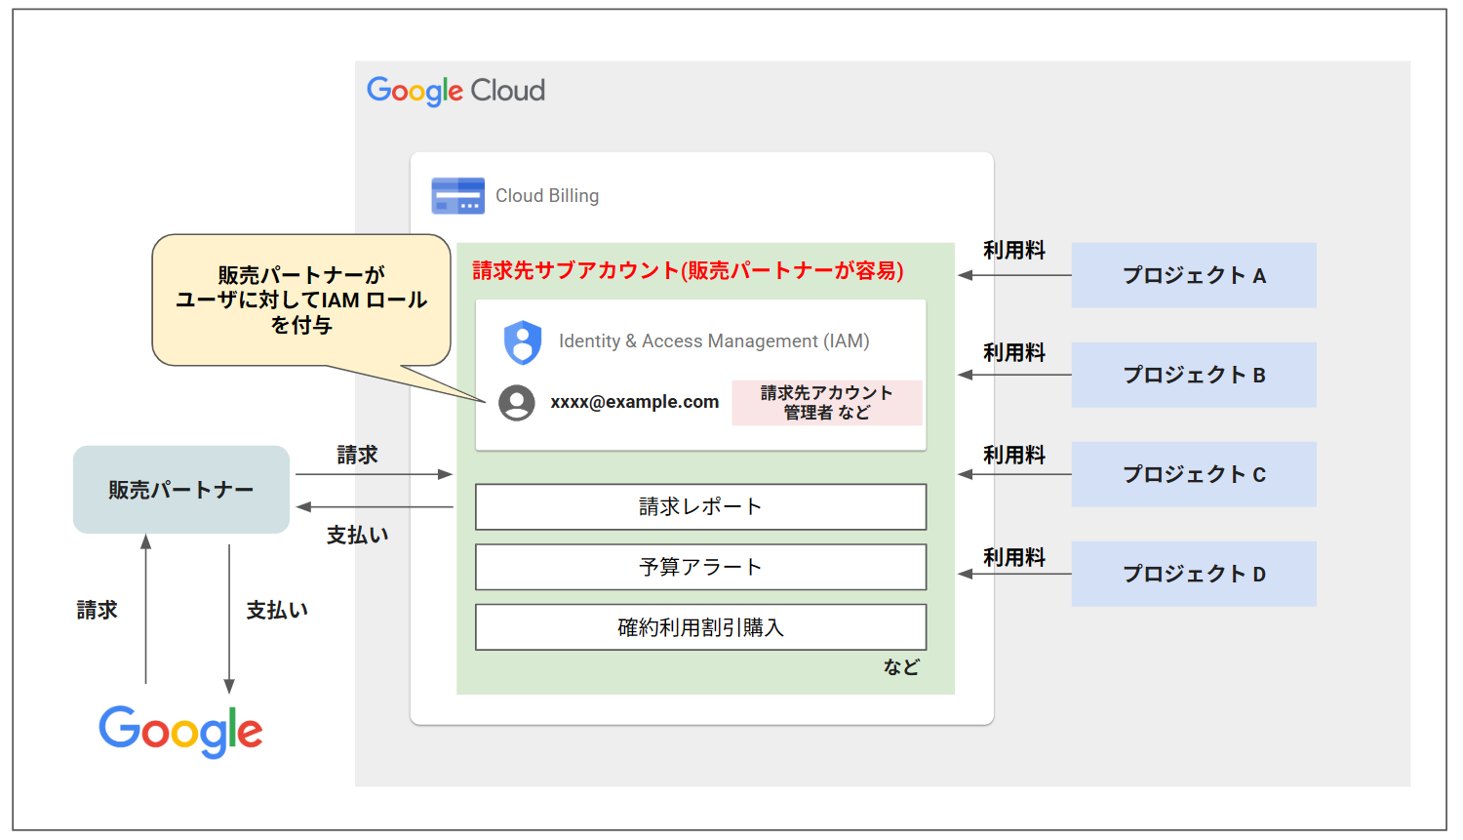The width and height of the screenshot is (1463, 840).
Task: Click the 請求 label above the right-pointing arrow
Action: tap(357, 455)
